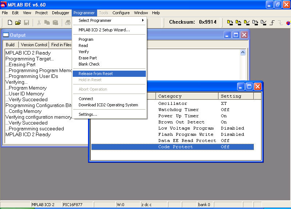
Task: Select Watchdog Timer row
Action: coord(172,110)
